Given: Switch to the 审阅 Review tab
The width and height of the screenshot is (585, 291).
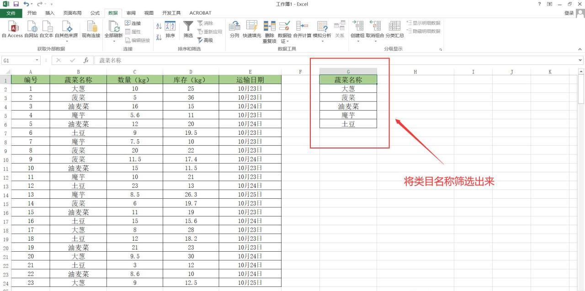Looking at the screenshot, I should point(131,13).
